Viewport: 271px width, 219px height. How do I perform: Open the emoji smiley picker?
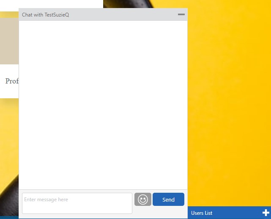[x=142, y=200]
